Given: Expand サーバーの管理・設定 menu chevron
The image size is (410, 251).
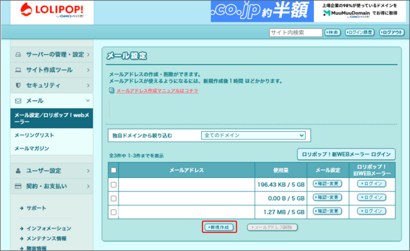Looking at the screenshot, I should 88,54.
